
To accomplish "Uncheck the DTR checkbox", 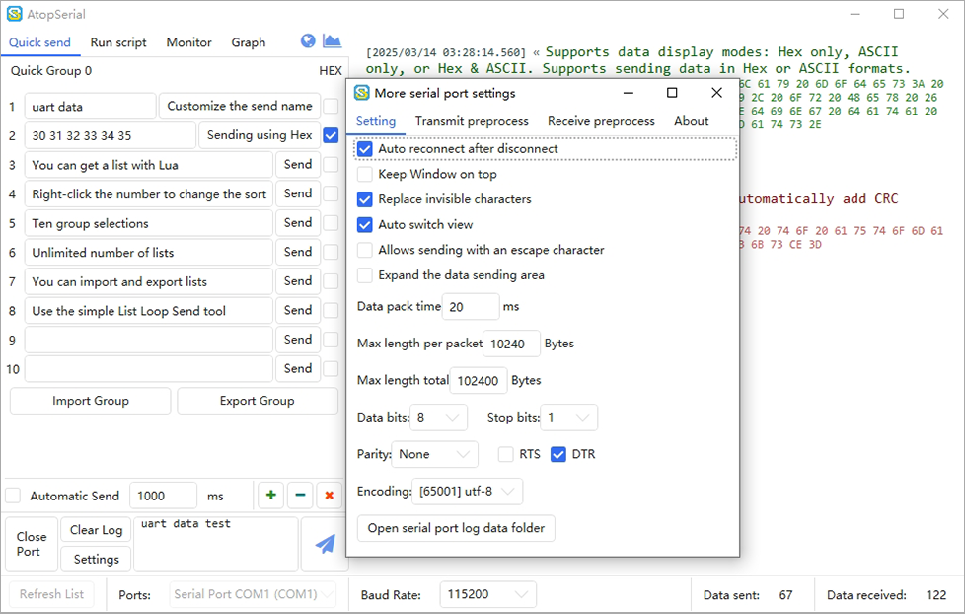I will pyautogui.click(x=558, y=454).
